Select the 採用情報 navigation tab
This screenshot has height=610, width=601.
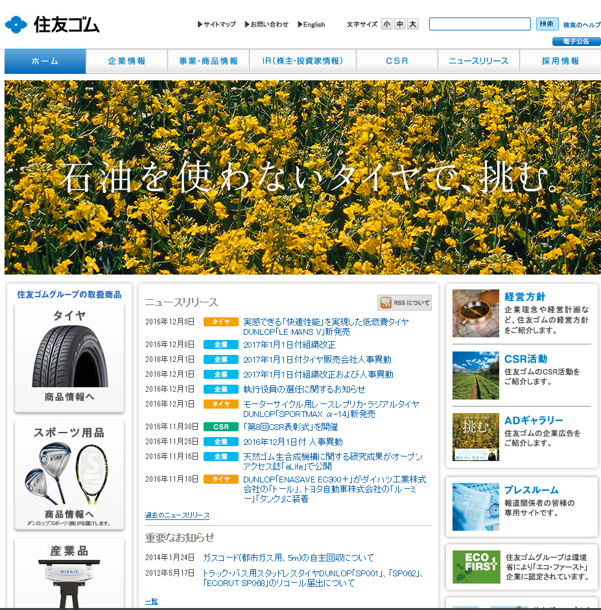[x=560, y=62]
